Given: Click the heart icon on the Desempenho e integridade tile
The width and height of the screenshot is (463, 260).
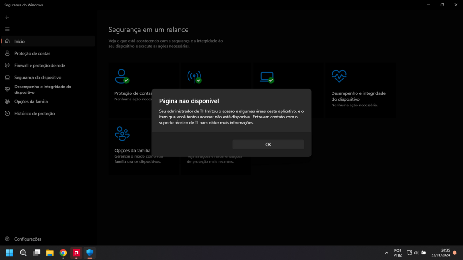Looking at the screenshot, I should click(339, 76).
